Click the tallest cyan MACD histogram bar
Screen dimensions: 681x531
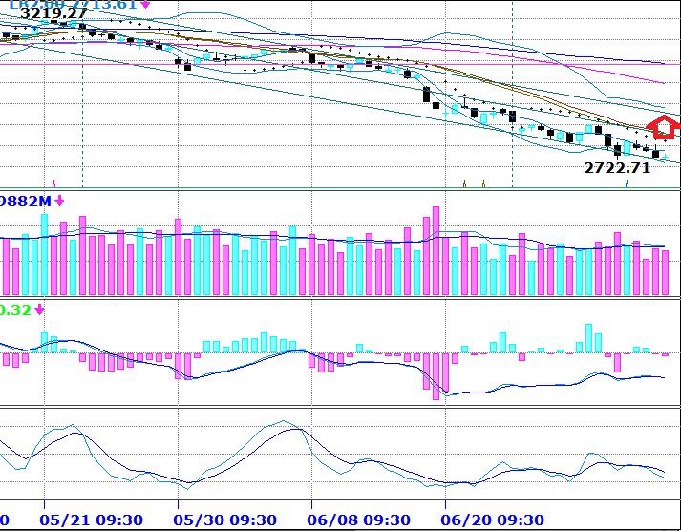coord(588,338)
